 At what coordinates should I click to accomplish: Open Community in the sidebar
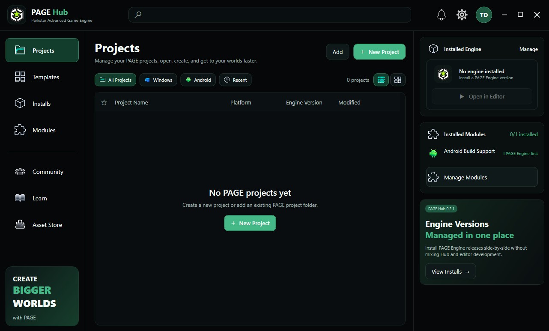42,172
